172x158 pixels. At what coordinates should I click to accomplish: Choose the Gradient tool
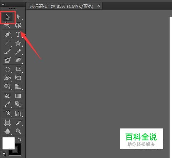click(18, 96)
